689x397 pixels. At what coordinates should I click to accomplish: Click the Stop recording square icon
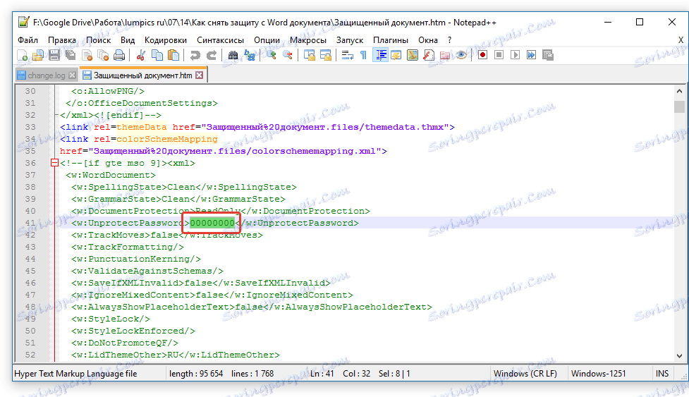499,55
